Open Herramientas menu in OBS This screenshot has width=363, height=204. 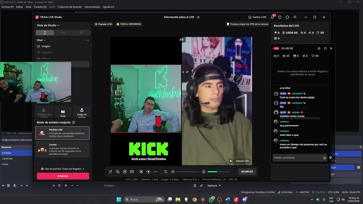coord(92,7)
